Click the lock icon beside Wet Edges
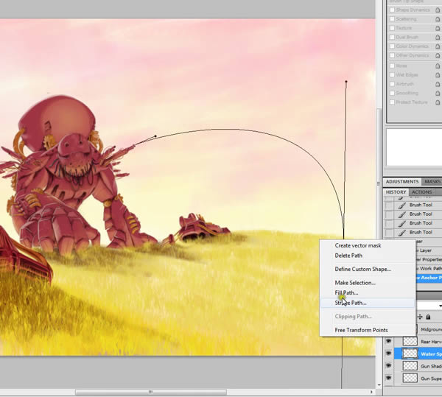 (x=438, y=75)
